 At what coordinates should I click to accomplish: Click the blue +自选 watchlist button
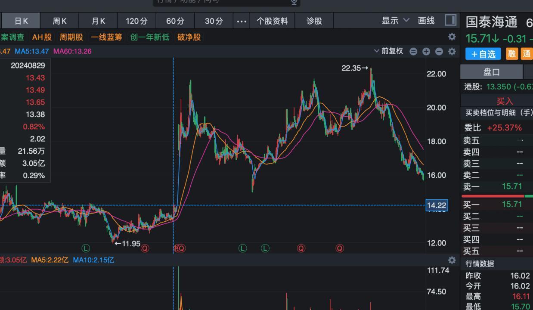click(483, 53)
